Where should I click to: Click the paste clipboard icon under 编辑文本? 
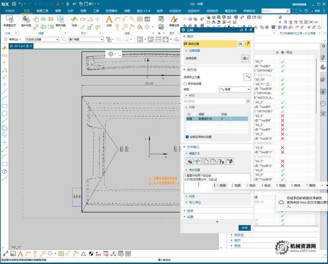click(213, 161)
